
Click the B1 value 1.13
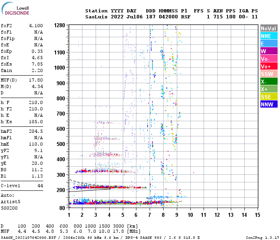(37, 176)
